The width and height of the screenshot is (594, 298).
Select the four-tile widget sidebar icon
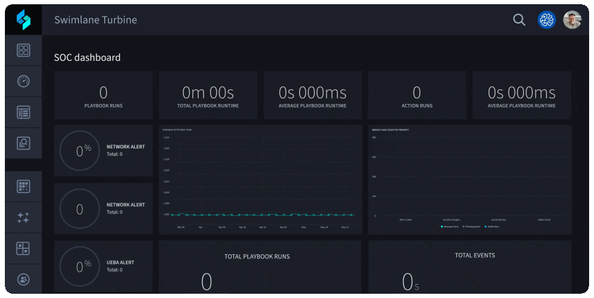tap(23, 249)
